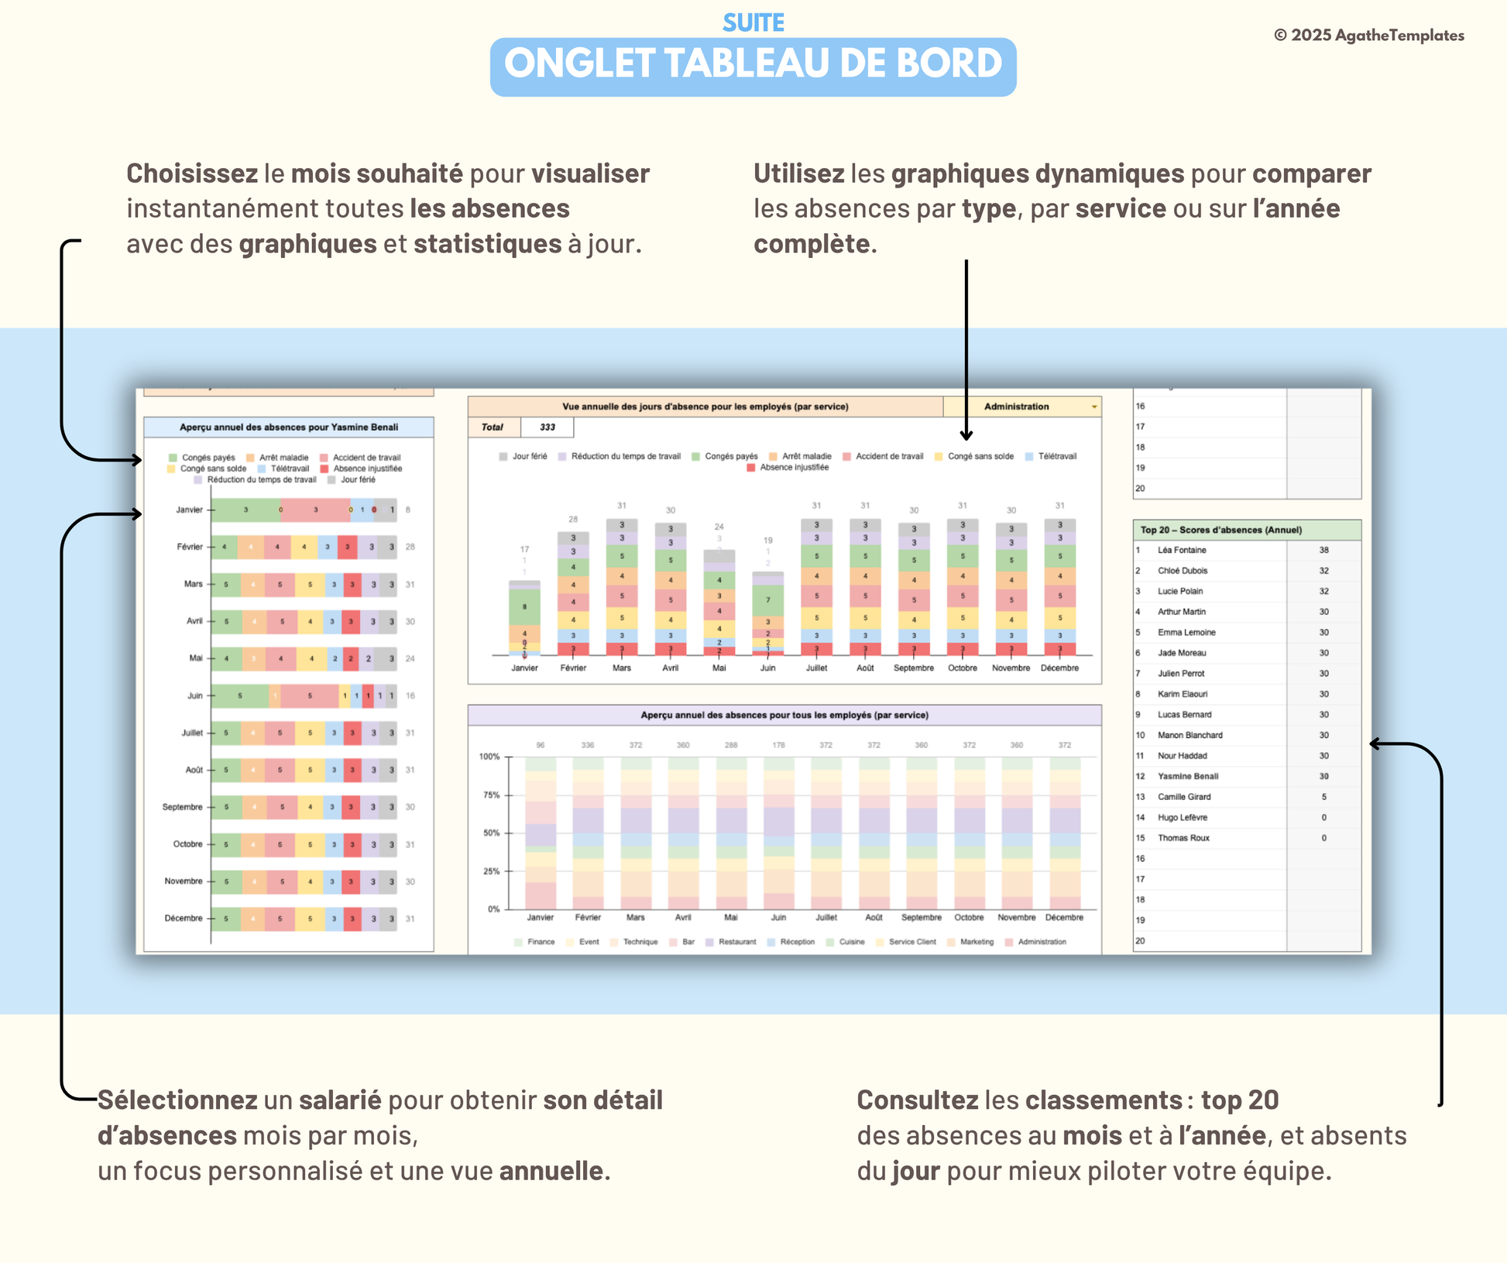Click the Jour férié legend swatch in annual chart
The image size is (1507, 1263).
click(x=503, y=457)
